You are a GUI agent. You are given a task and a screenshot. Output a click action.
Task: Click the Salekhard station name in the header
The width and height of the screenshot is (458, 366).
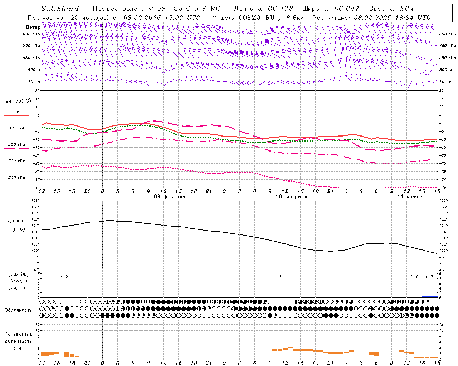click(60, 9)
